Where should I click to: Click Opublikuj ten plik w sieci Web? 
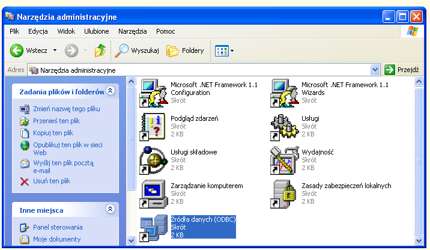click(68, 148)
